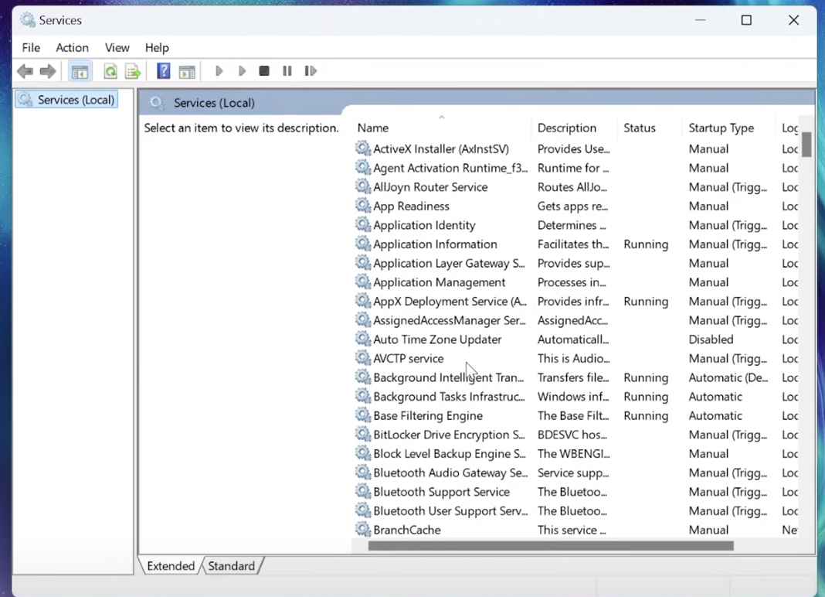The image size is (825, 597).
Task: Click 'BDESVC hos...' description cell
Action: point(572,435)
